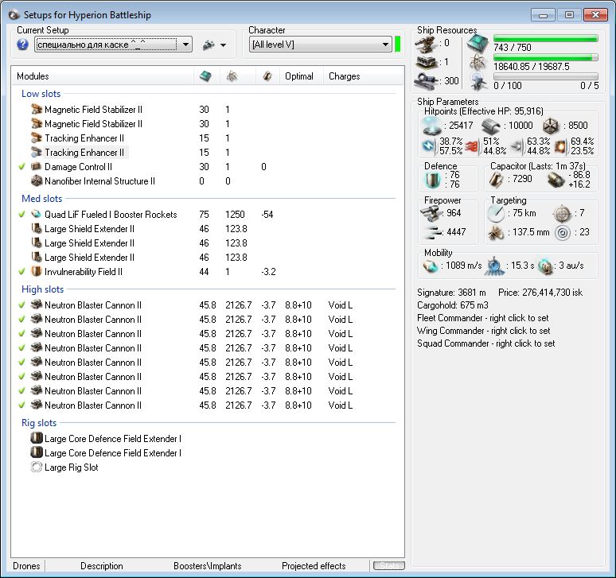Image resolution: width=616 pixels, height=578 pixels.
Task: Toggle the Invulnerability Field II active checkmark
Action: click(x=22, y=271)
